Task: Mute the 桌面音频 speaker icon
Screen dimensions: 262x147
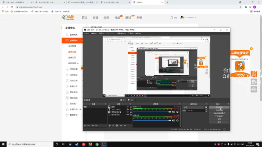Action: coord(174,120)
